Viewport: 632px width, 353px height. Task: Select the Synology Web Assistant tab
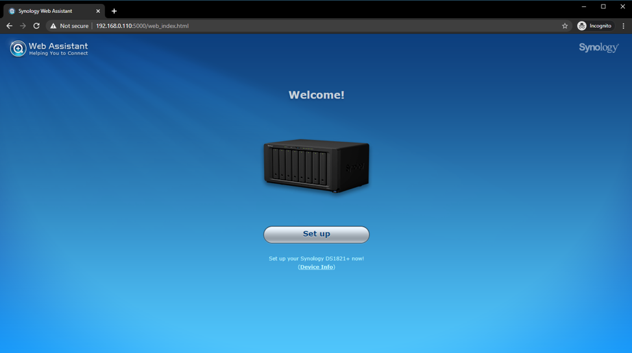click(x=49, y=11)
